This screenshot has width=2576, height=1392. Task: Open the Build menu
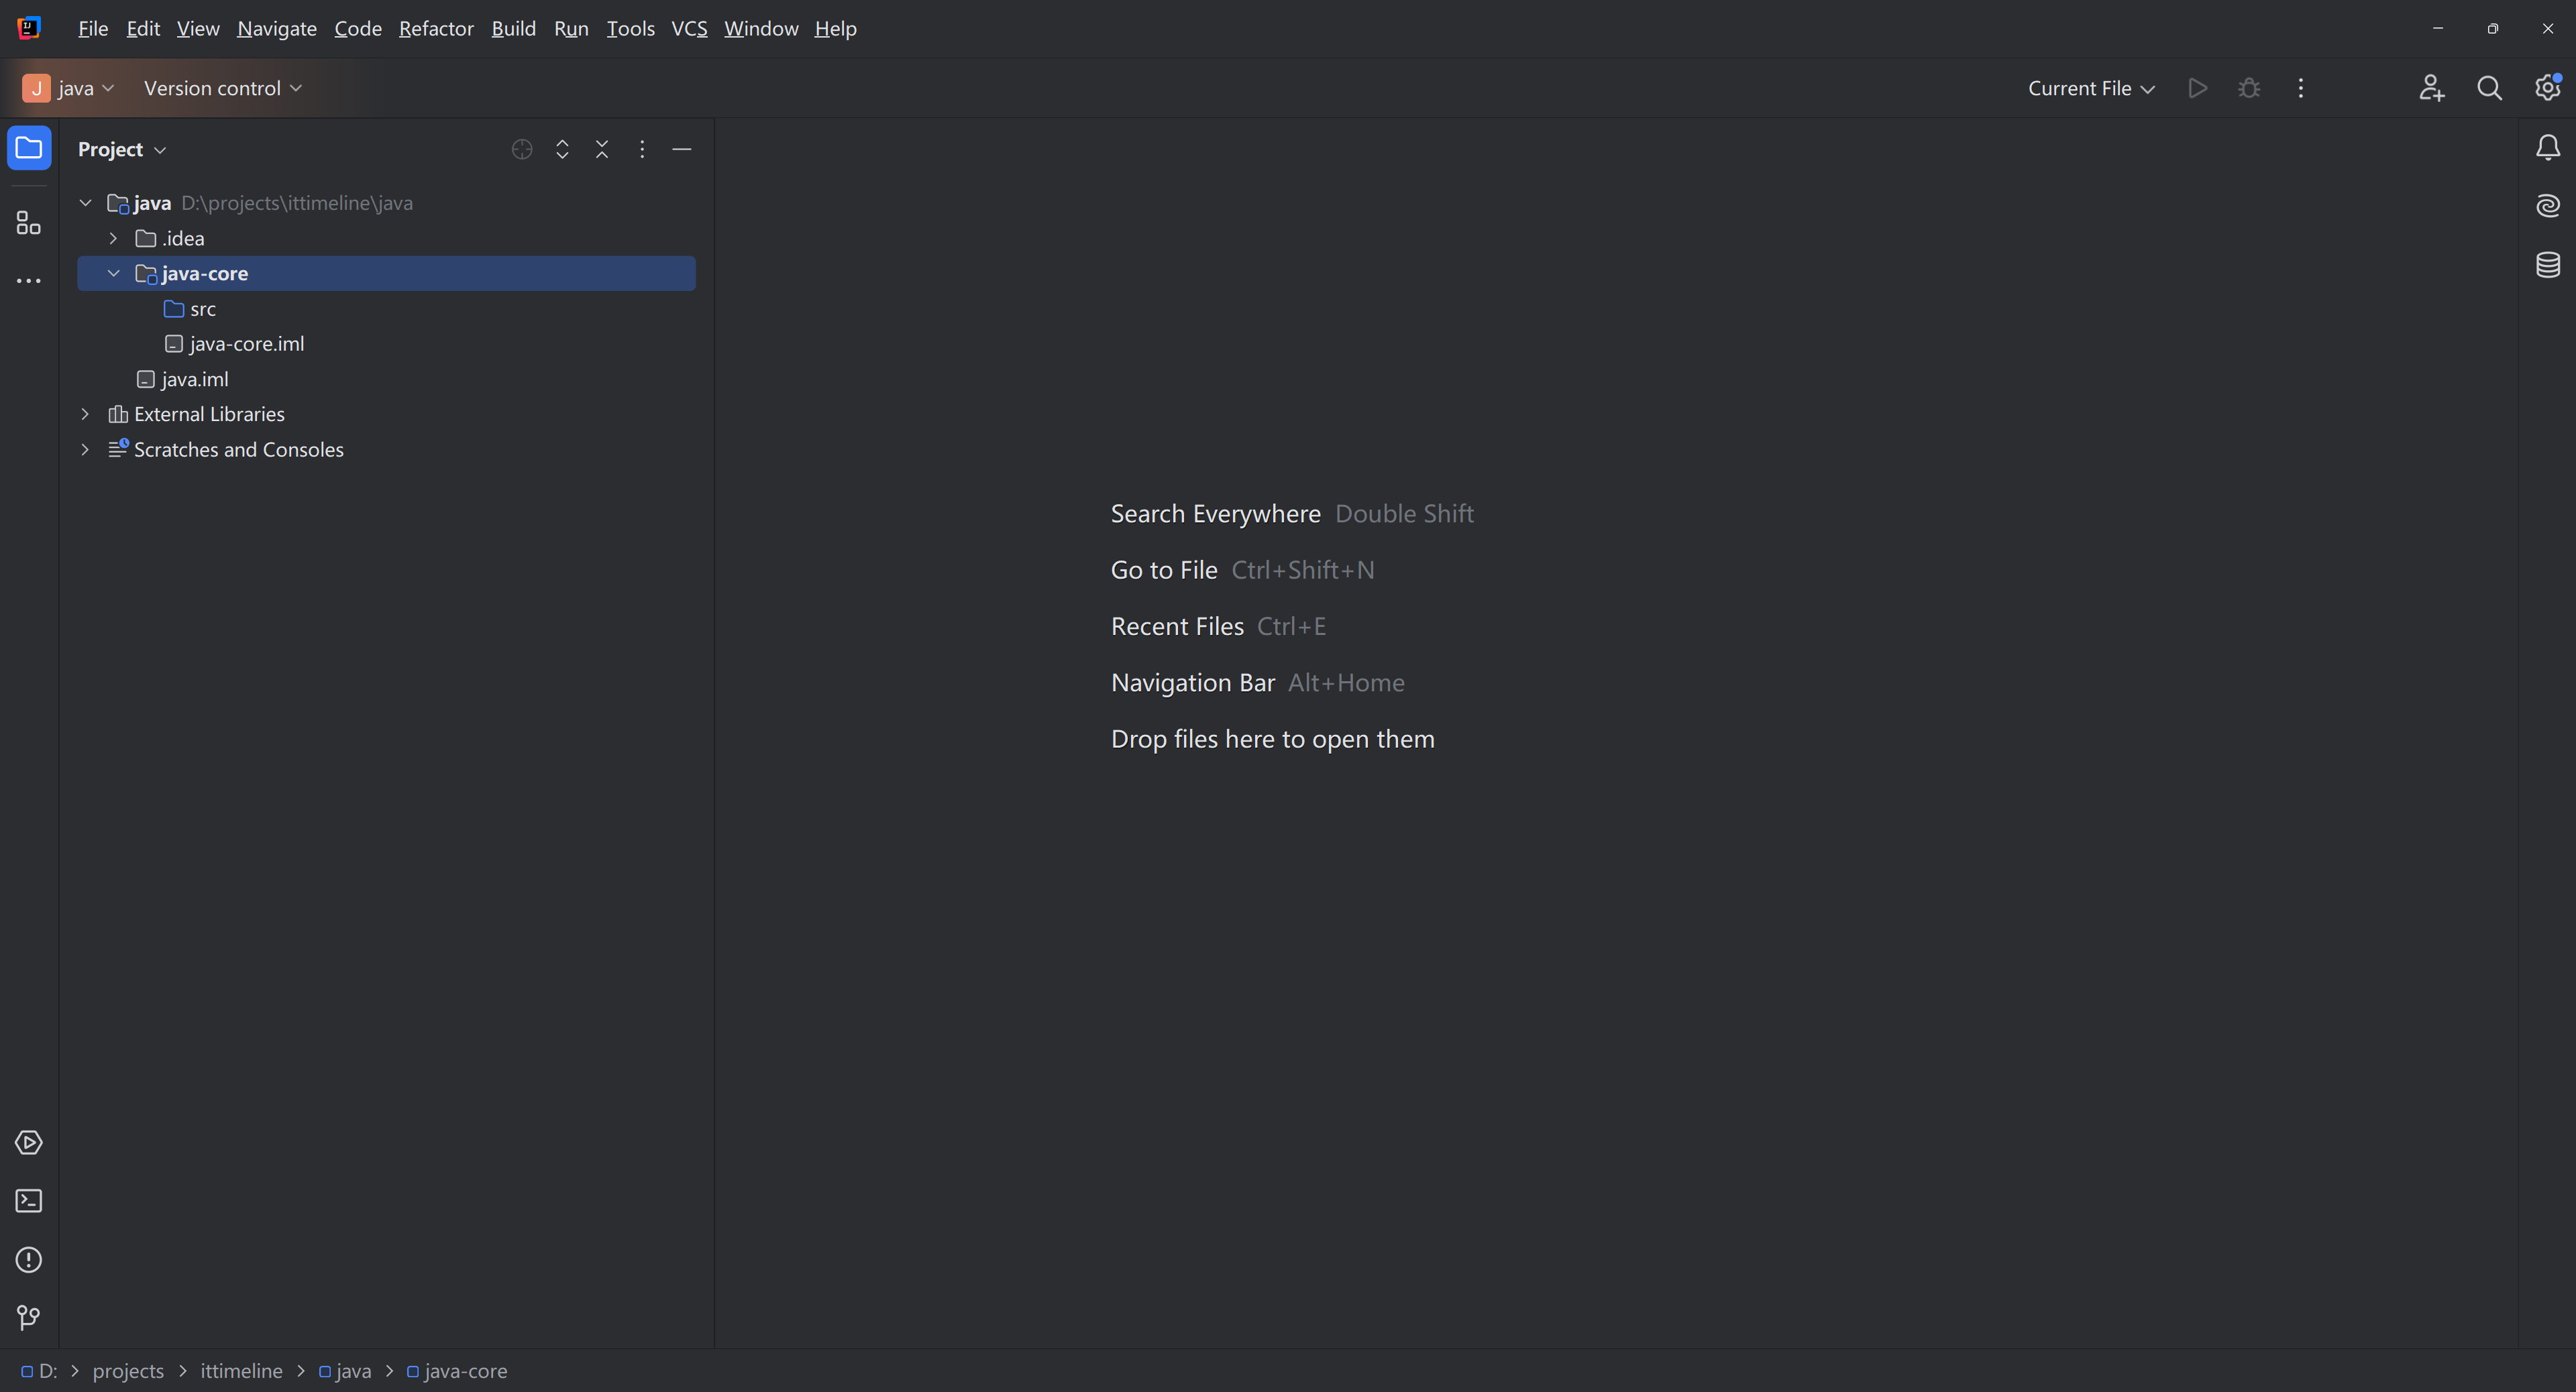[x=513, y=28]
